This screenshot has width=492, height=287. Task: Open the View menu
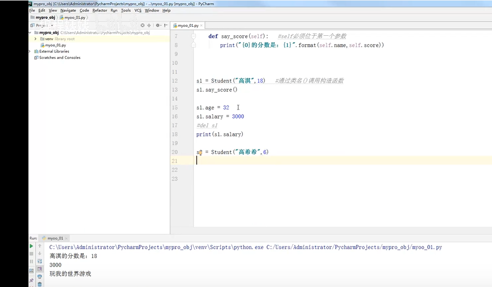tap(53, 11)
